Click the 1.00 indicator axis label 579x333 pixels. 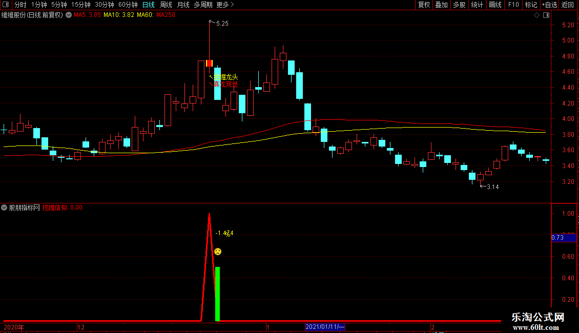pyautogui.click(x=568, y=214)
